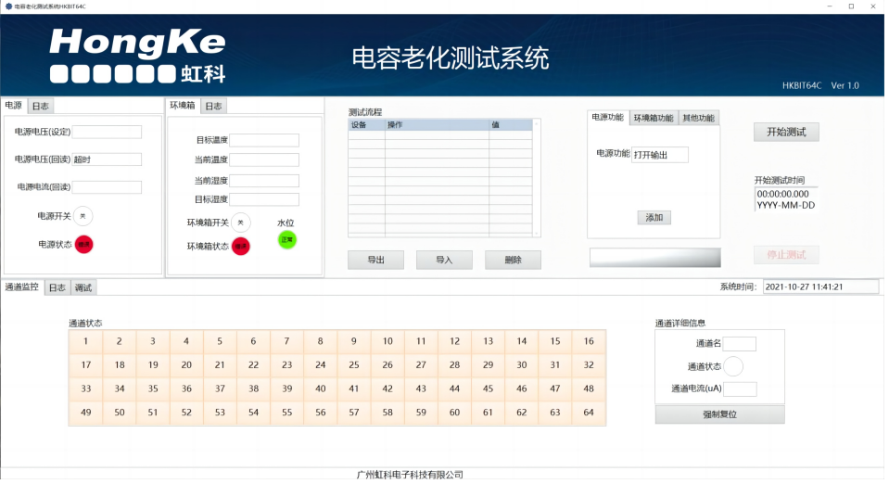Click the 通道名 field

(740, 344)
